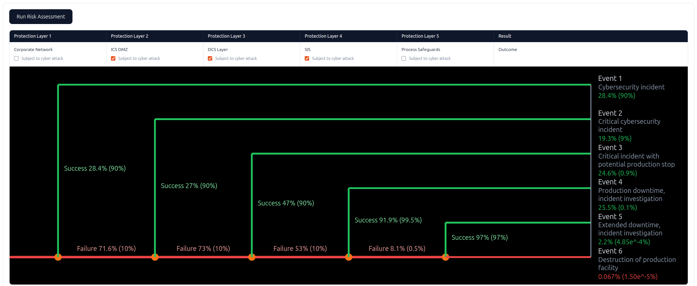The height and width of the screenshot is (286, 697).
Task: Click the Result column header
Action: coord(505,36)
